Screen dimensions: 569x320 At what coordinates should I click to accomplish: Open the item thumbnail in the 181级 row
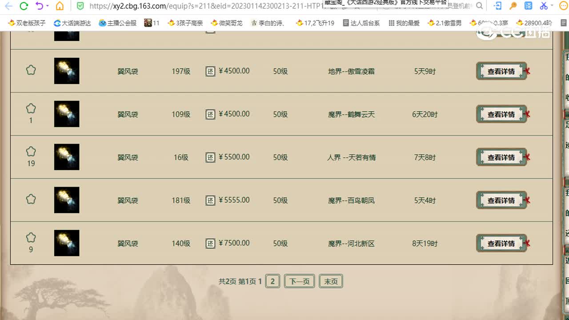(67, 200)
